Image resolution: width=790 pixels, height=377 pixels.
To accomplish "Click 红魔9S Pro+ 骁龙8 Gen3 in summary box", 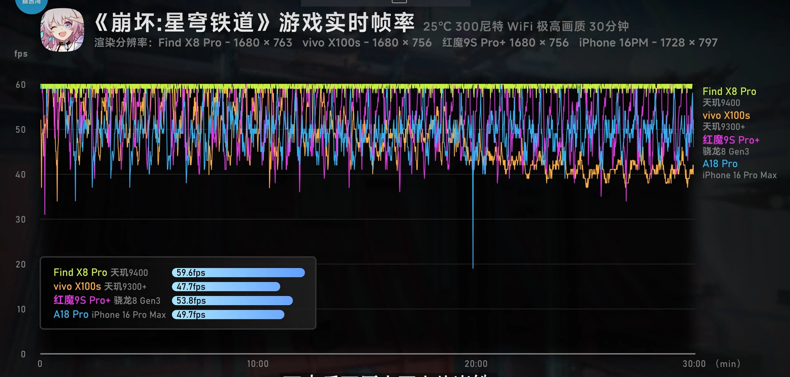I will (x=107, y=301).
